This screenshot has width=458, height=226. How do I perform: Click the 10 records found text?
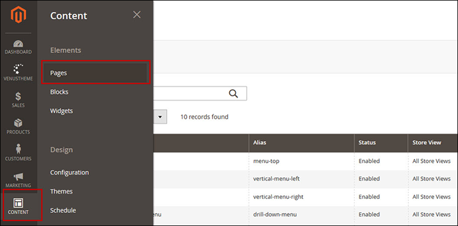(204, 117)
